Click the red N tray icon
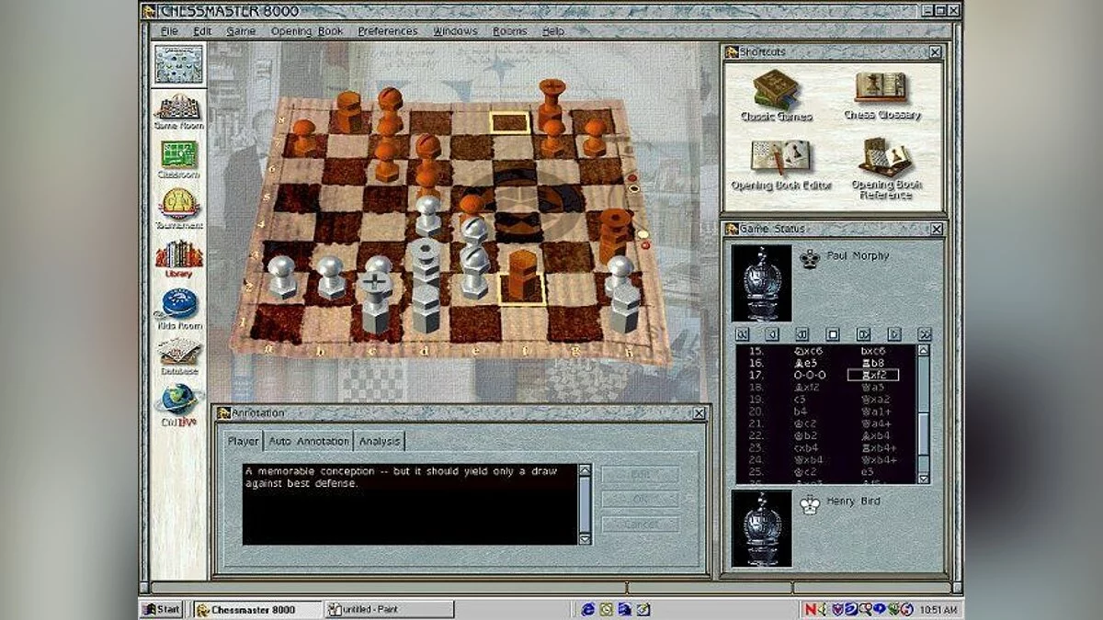Viewport: 1103px width, 620px height. click(810, 609)
